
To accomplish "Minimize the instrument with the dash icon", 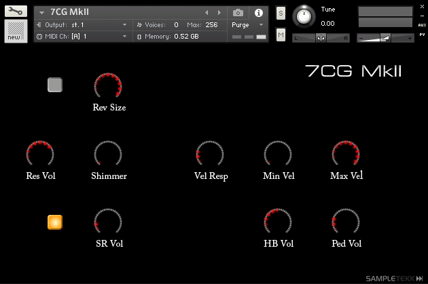I will click(x=422, y=16).
